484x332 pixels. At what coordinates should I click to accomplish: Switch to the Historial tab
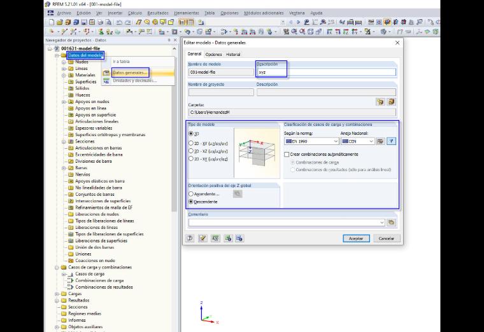click(233, 54)
